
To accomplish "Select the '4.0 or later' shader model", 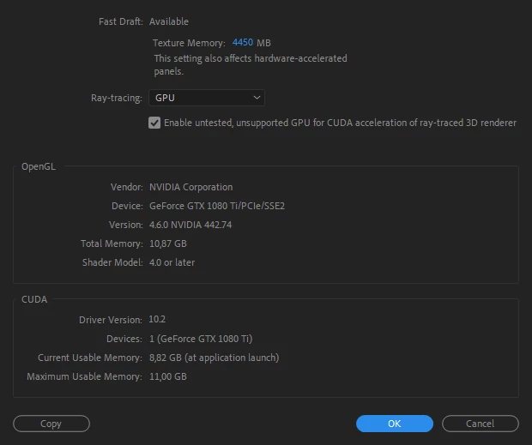I will coord(172,262).
